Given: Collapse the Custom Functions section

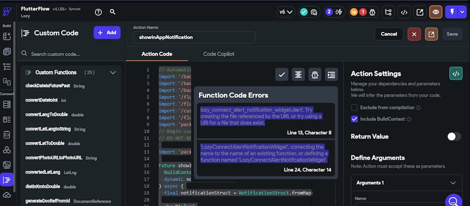Looking at the screenshot, I should 113,72.
